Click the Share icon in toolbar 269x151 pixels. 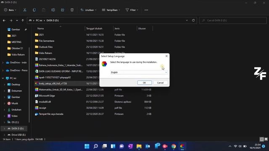click(63, 10)
